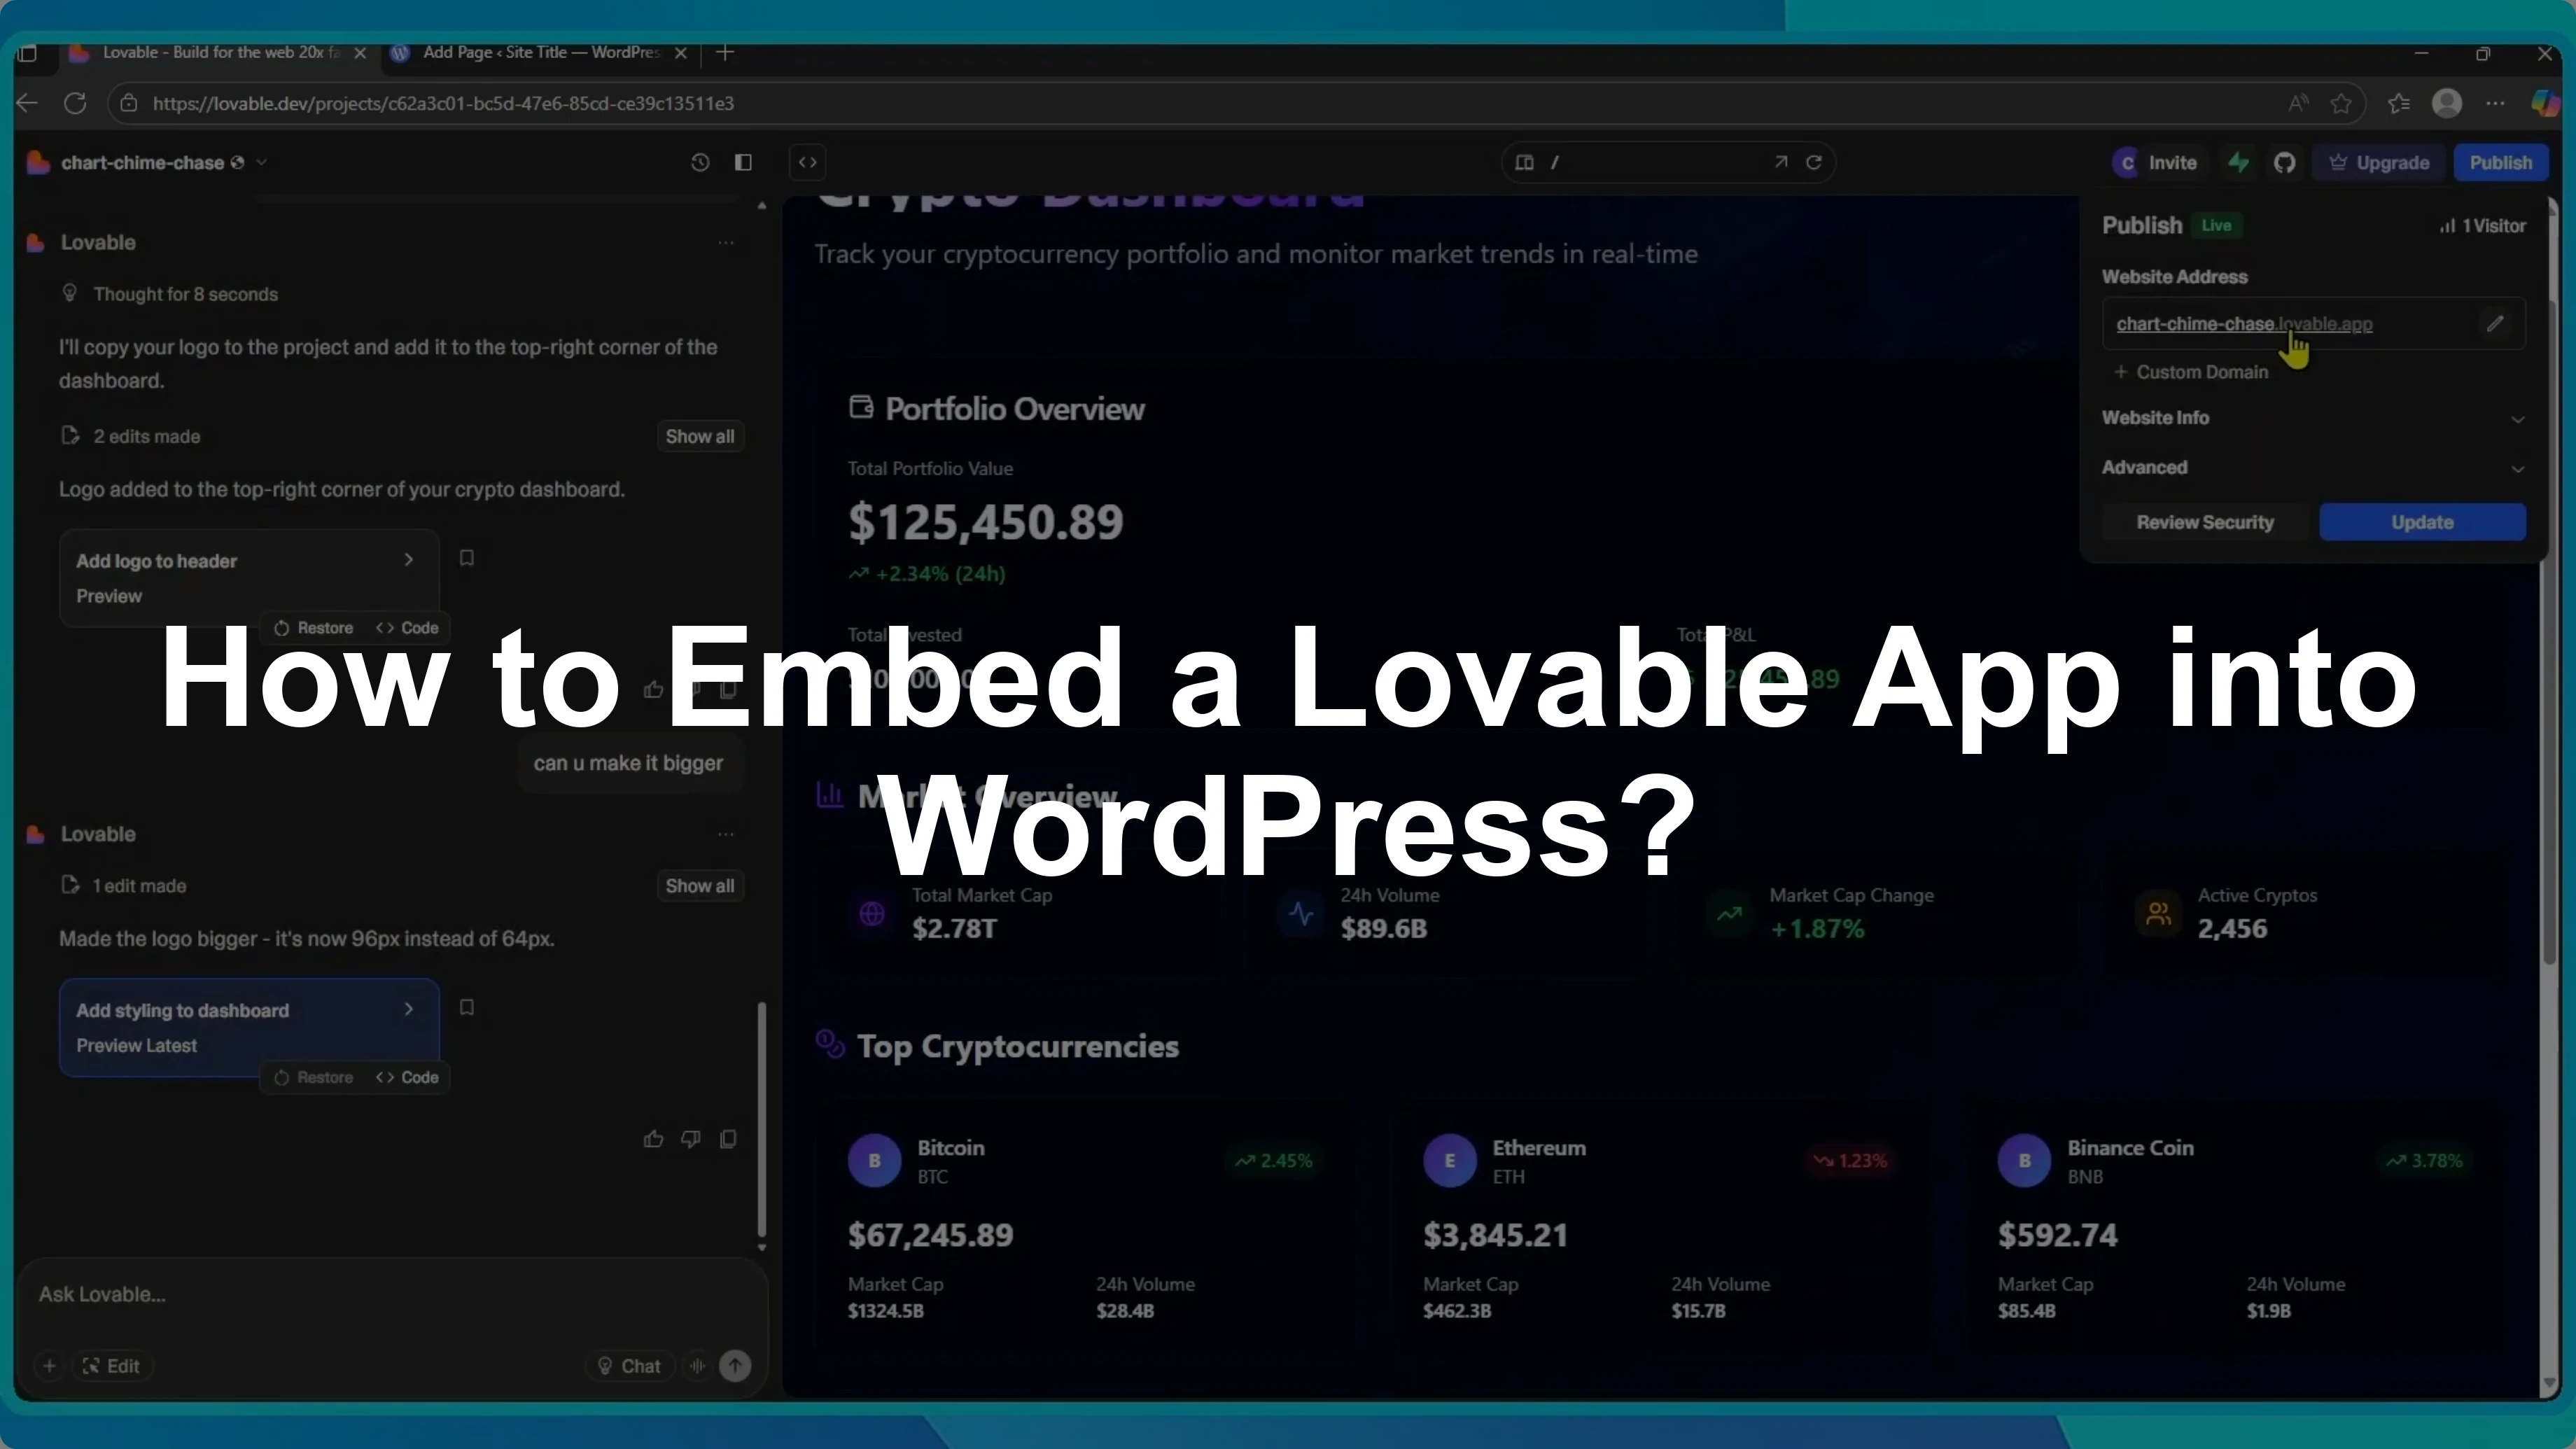The image size is (2576, 1449).
Task: Restore the Add logo to header version
Action: tap(314, 628)
